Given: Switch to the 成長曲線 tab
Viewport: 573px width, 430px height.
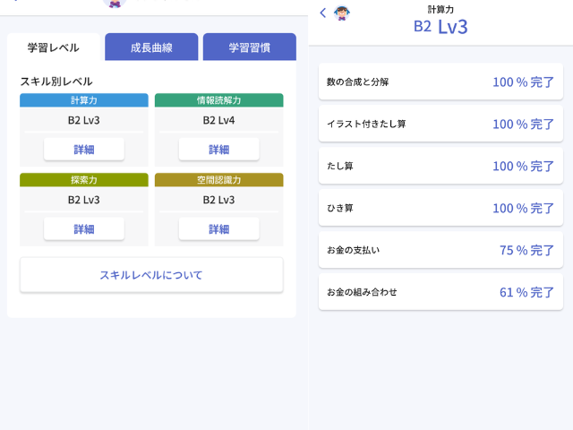Looking at the screenshot, I should (151, 47).
